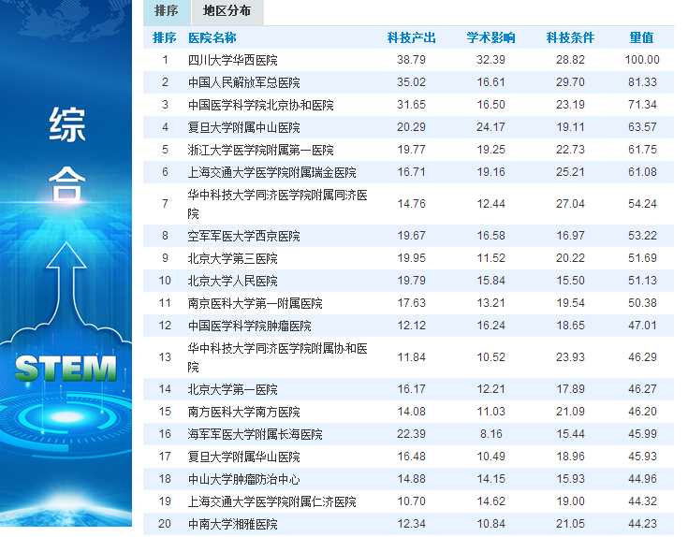Click the 综 character in the side banner
Viewport: 688px width, 537px height.
pos(66,125)
